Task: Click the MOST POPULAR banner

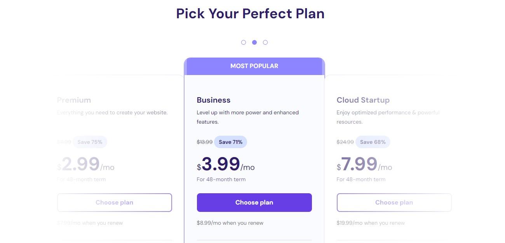Action: click(x=254, y=66)
